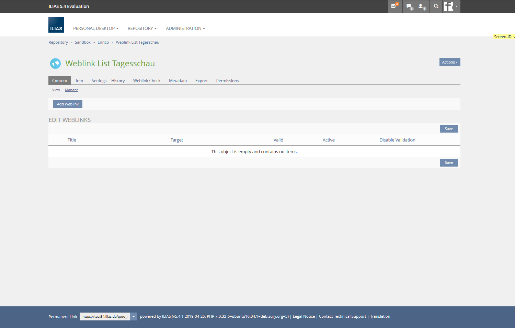Click the ILIAS 5.4 Evaluation title

coord(69,6)
